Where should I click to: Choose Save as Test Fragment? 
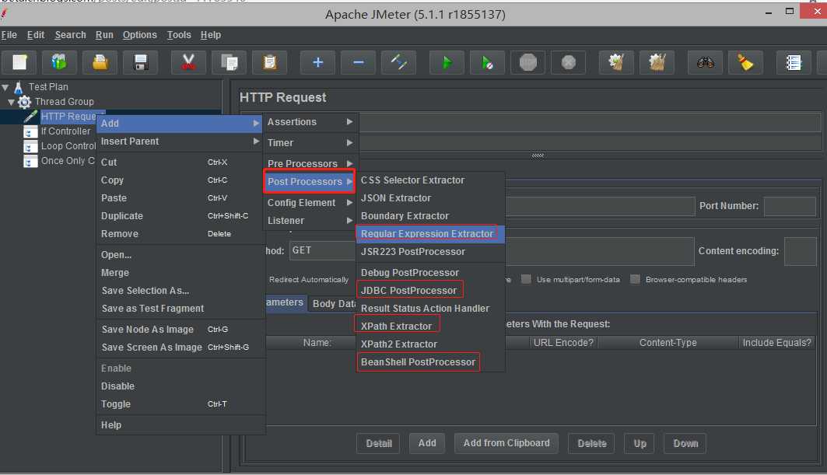point(180,309)
